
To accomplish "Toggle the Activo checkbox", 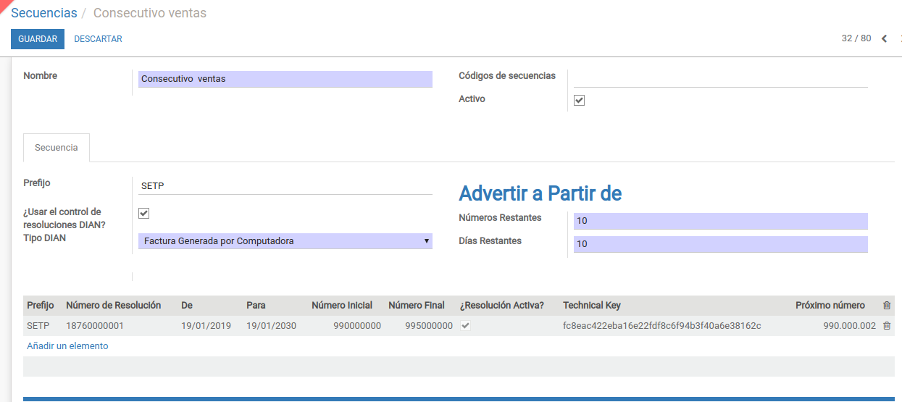I will 579,101.
